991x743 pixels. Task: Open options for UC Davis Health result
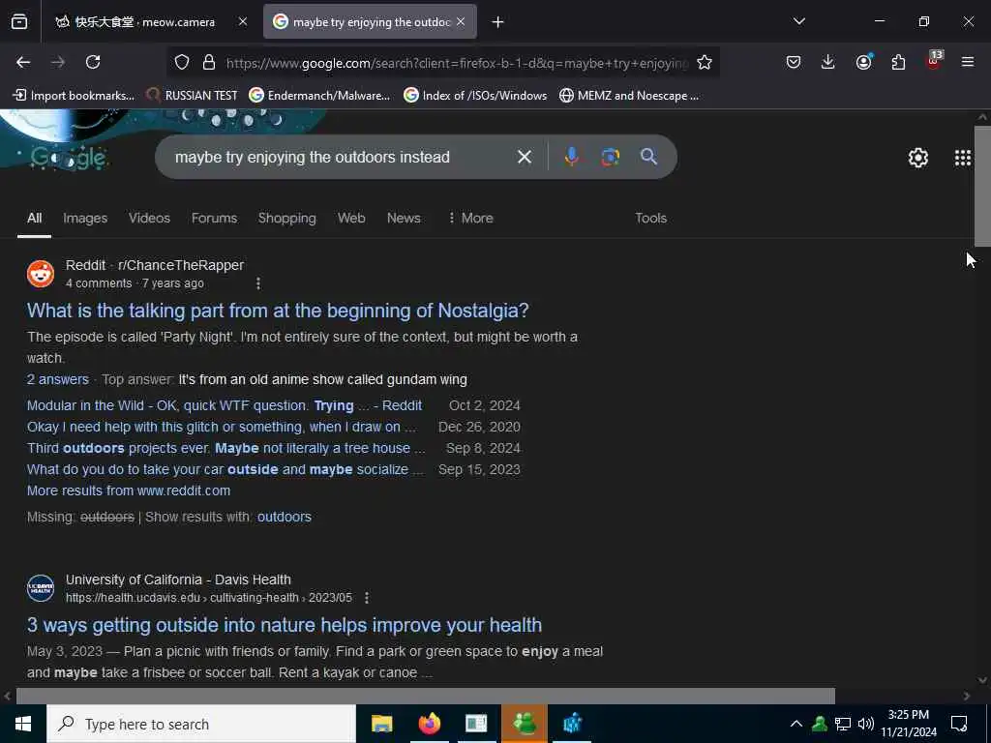tap(367, 598)
